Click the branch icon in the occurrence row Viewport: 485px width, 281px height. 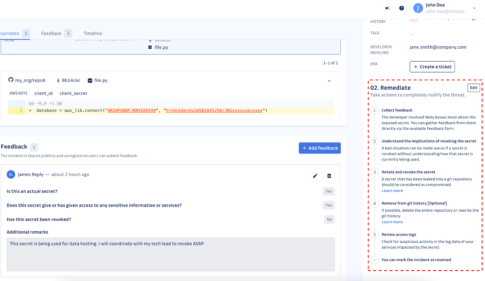tap(150, 40)
